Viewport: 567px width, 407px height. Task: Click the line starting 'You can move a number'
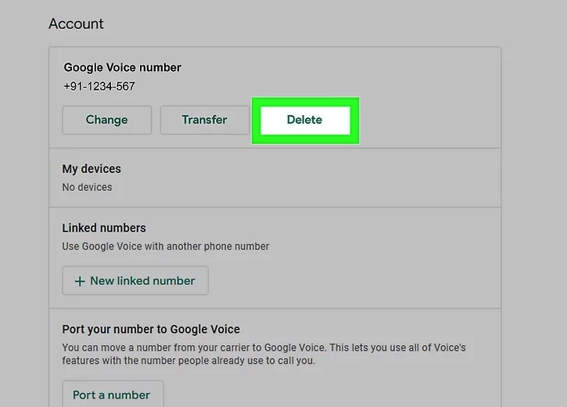(x=264, y=348)
